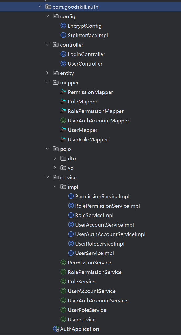Expand the dto folder
This screenshot has width=181, height=335.
[55, 158]
